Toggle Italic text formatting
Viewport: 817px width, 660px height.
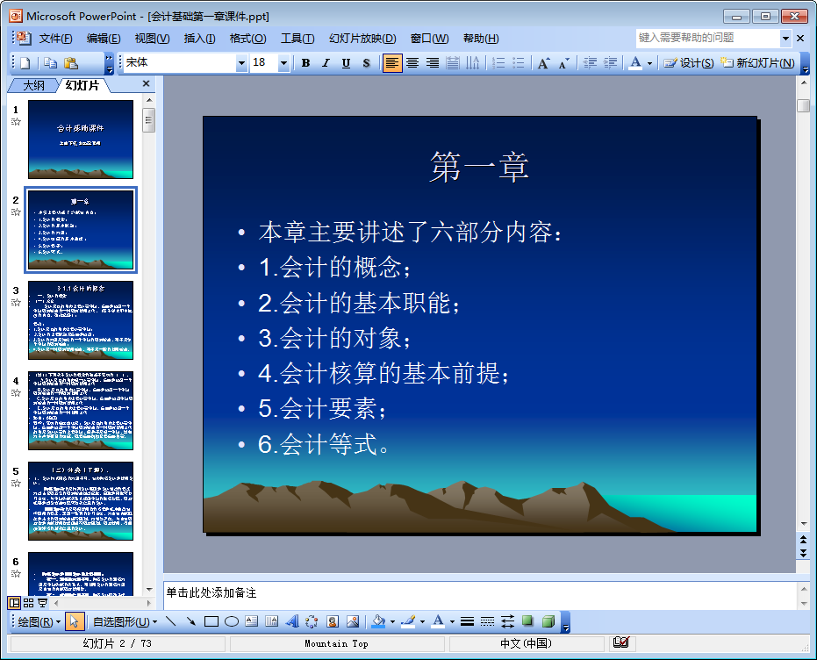[326, 63]
